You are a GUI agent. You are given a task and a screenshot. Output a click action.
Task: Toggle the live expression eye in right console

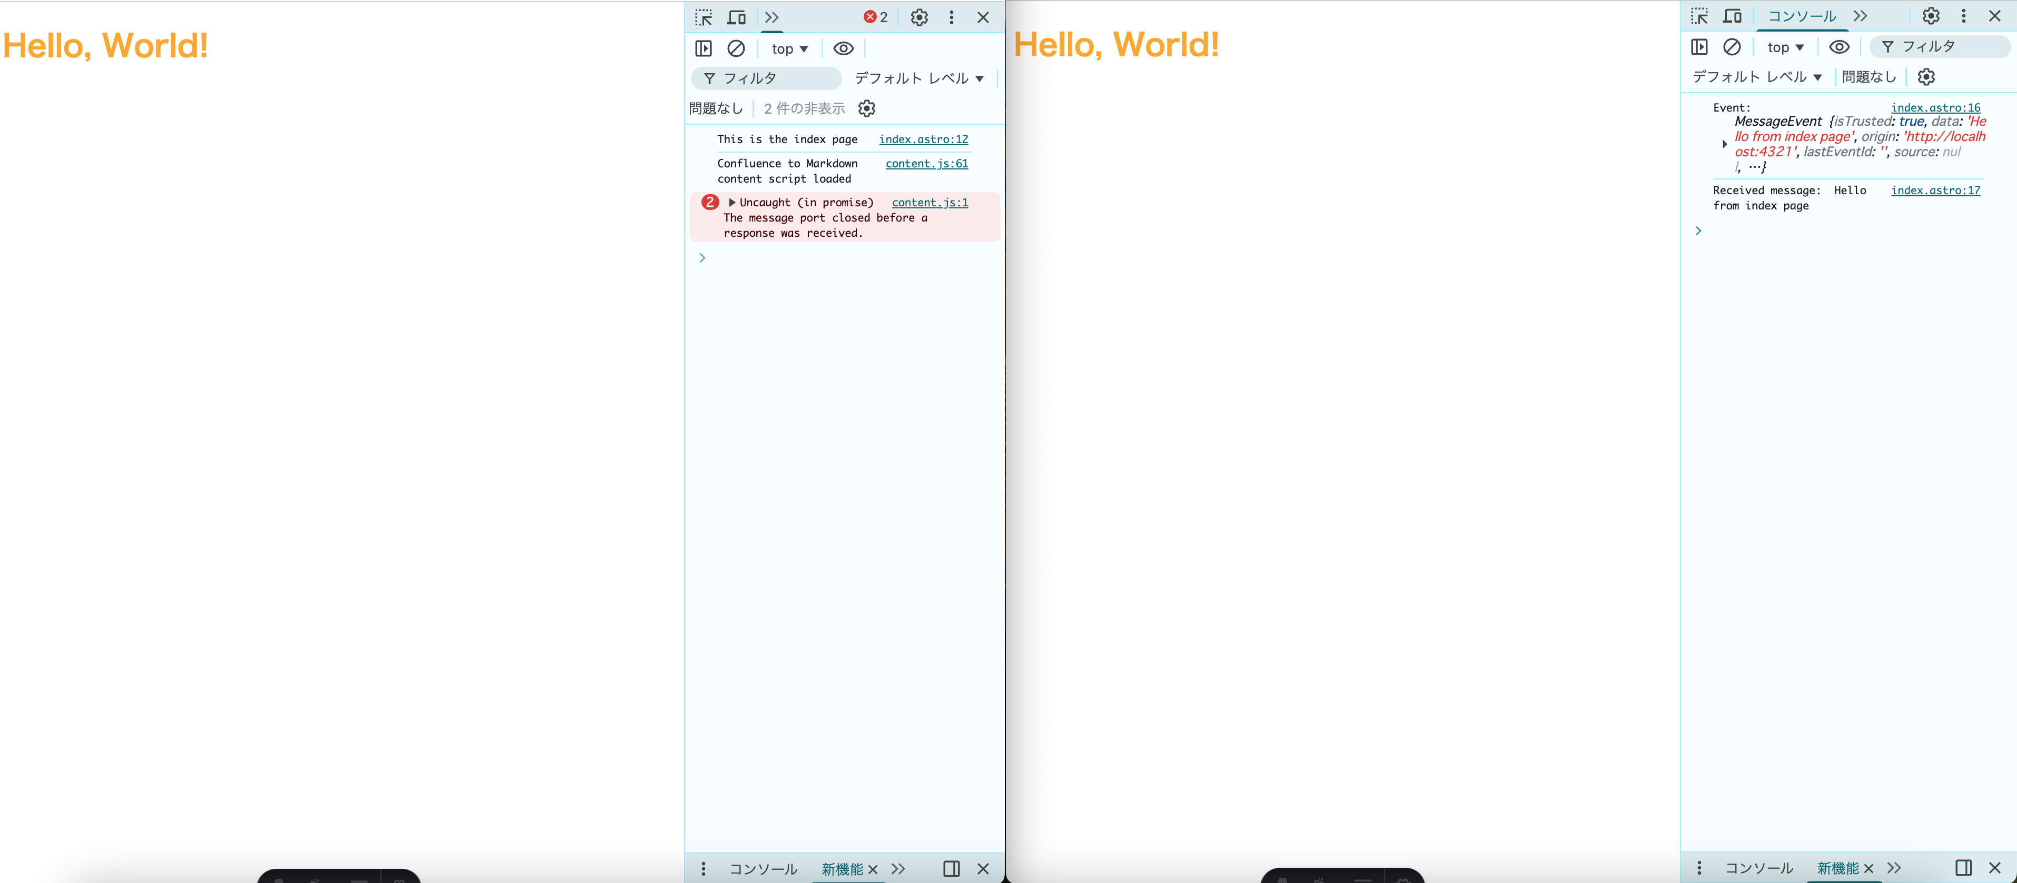point(1839,47)
